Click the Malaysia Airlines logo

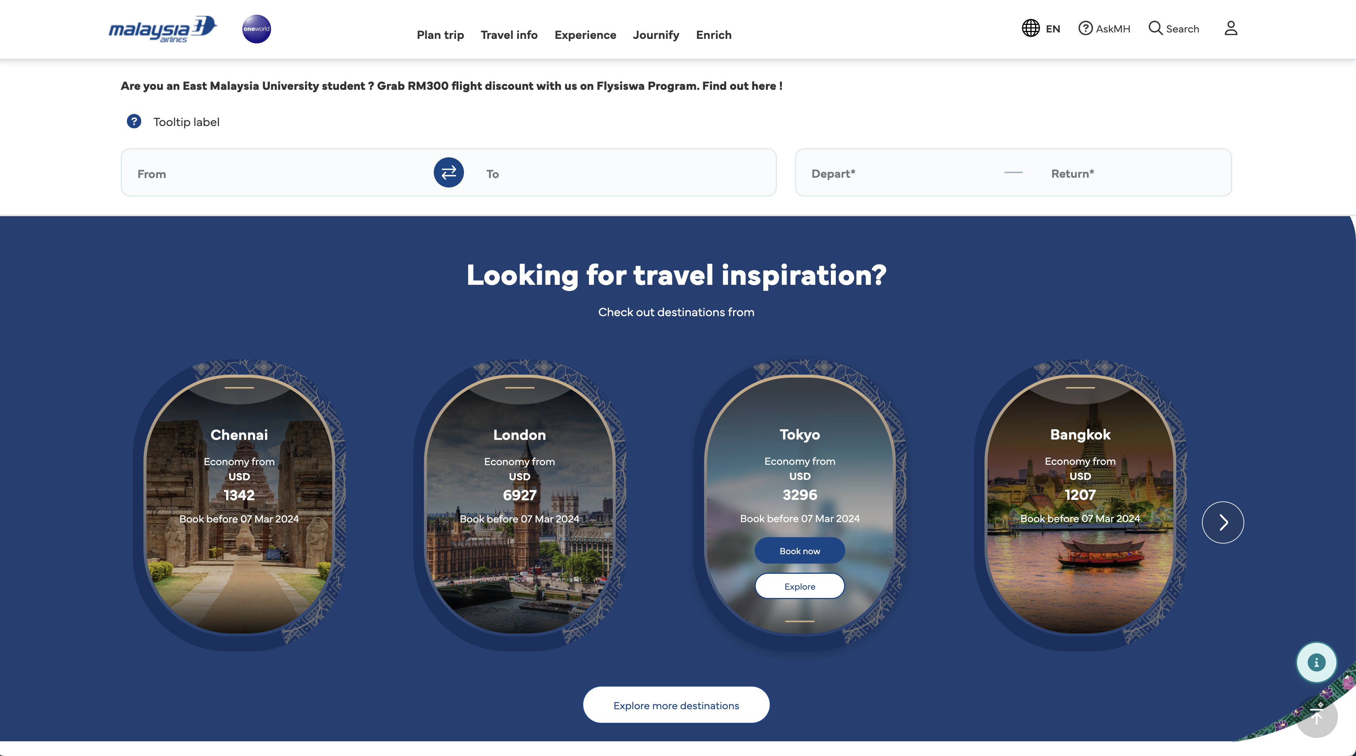pos(163,29)
